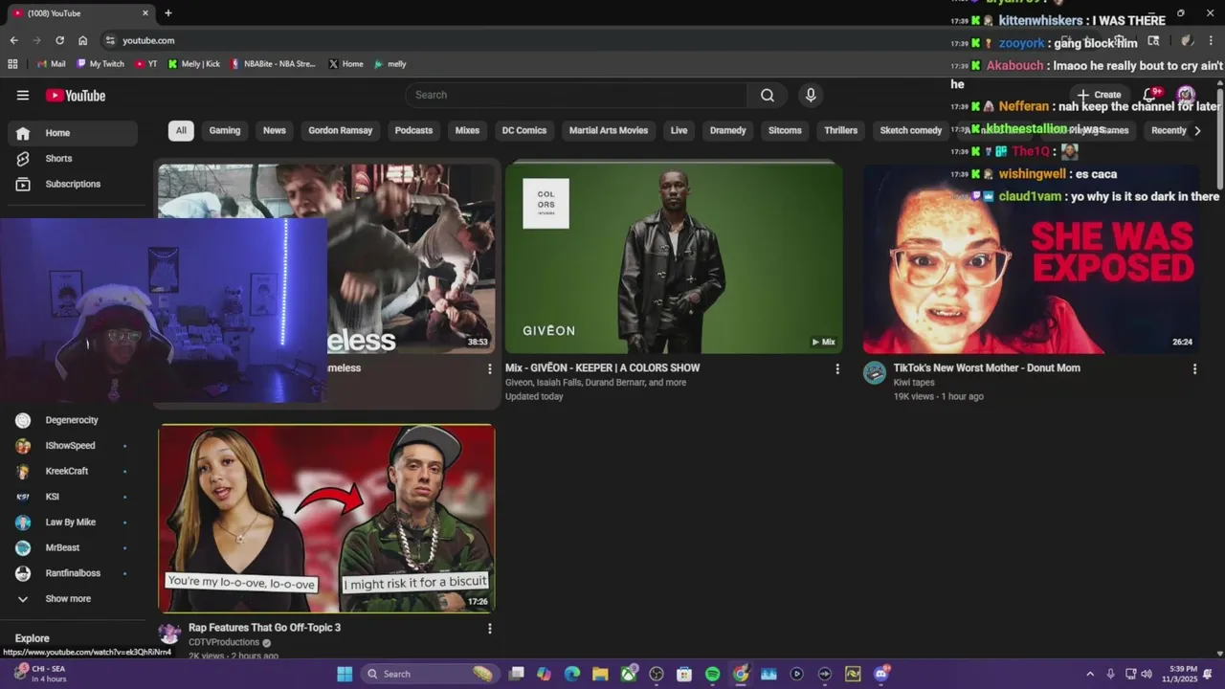Open the Melly | Kick bookmark

click(x=193, y=64)
